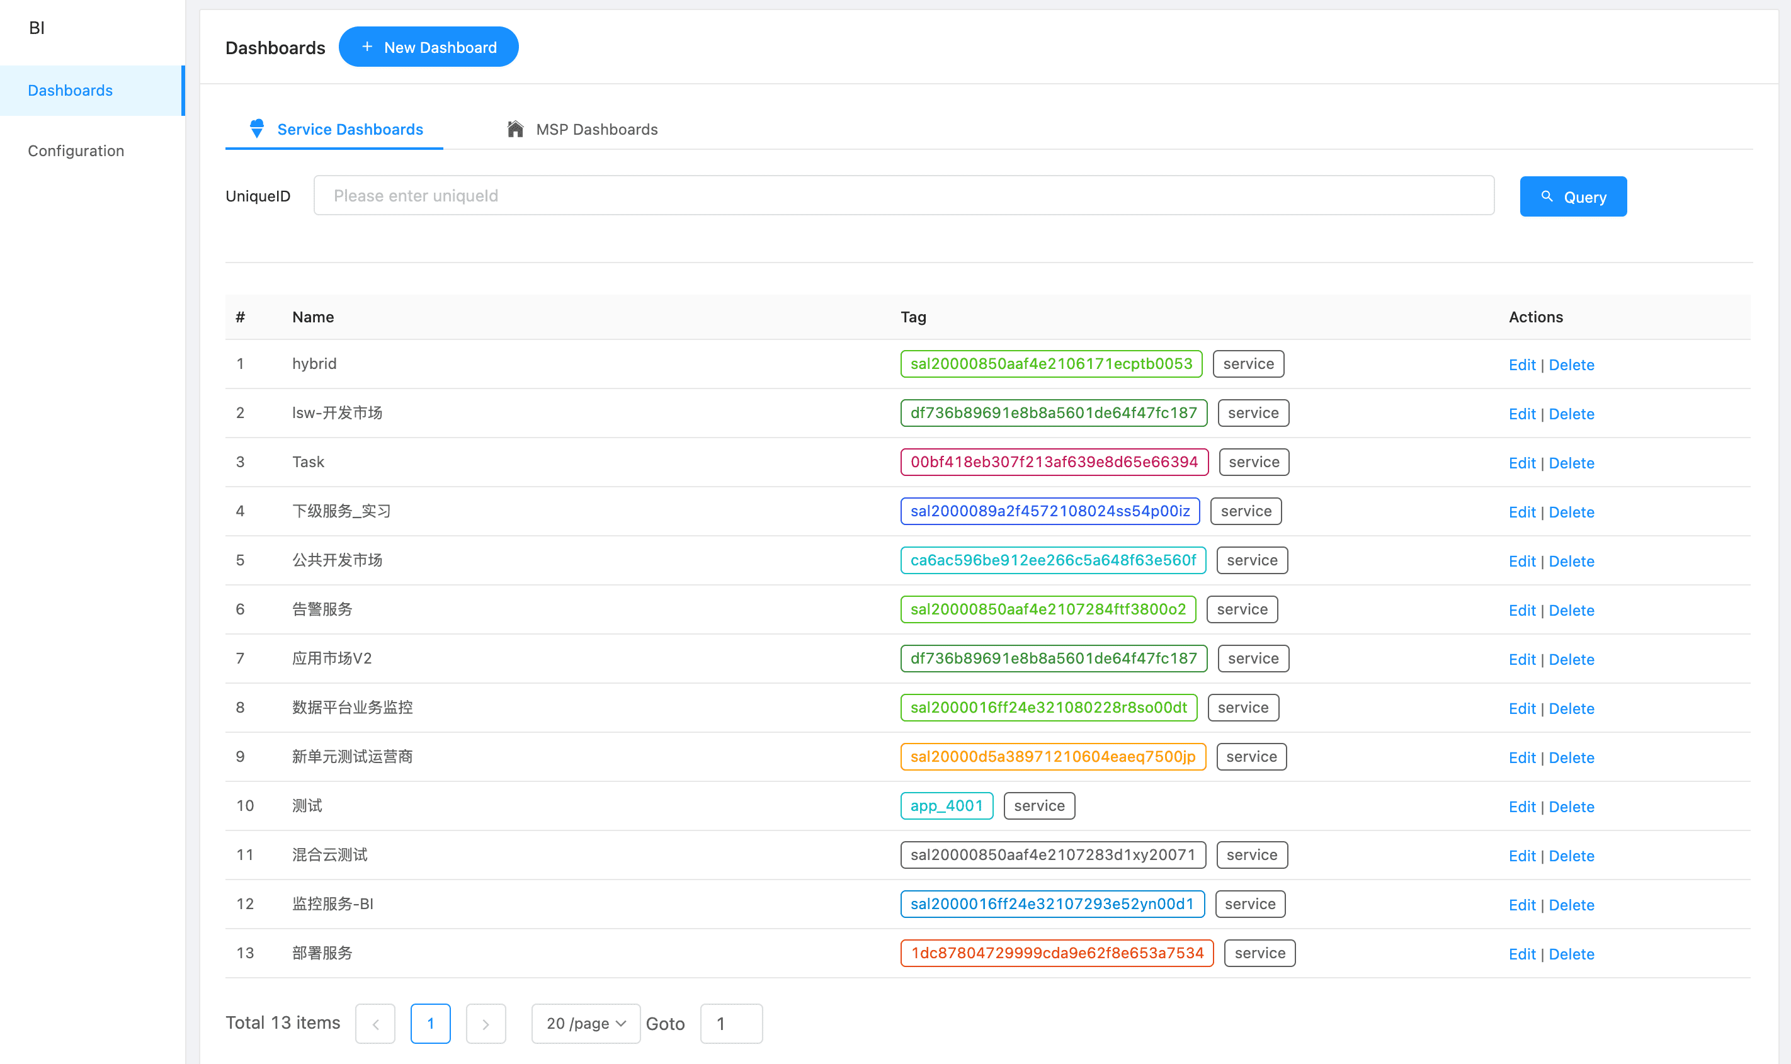
Task: Edit the hybrid dashboard
Action: pyautogui.click(x=1521, y=365)
